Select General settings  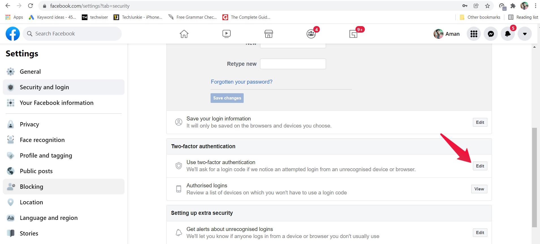[64, 72]
